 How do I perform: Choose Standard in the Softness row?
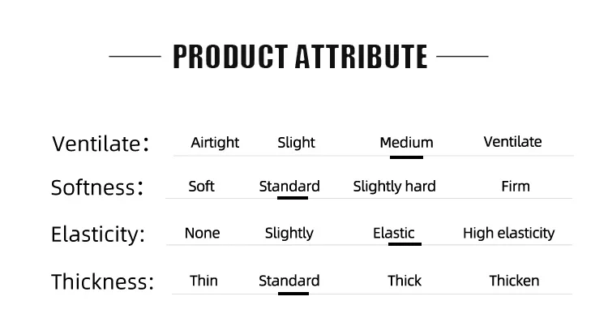[x=289, y=187]
